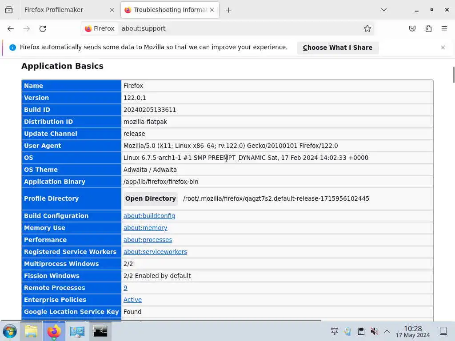This screenshot has width=455, height=341.
Task: Open the Extensions menu
Action: (428, 28)
